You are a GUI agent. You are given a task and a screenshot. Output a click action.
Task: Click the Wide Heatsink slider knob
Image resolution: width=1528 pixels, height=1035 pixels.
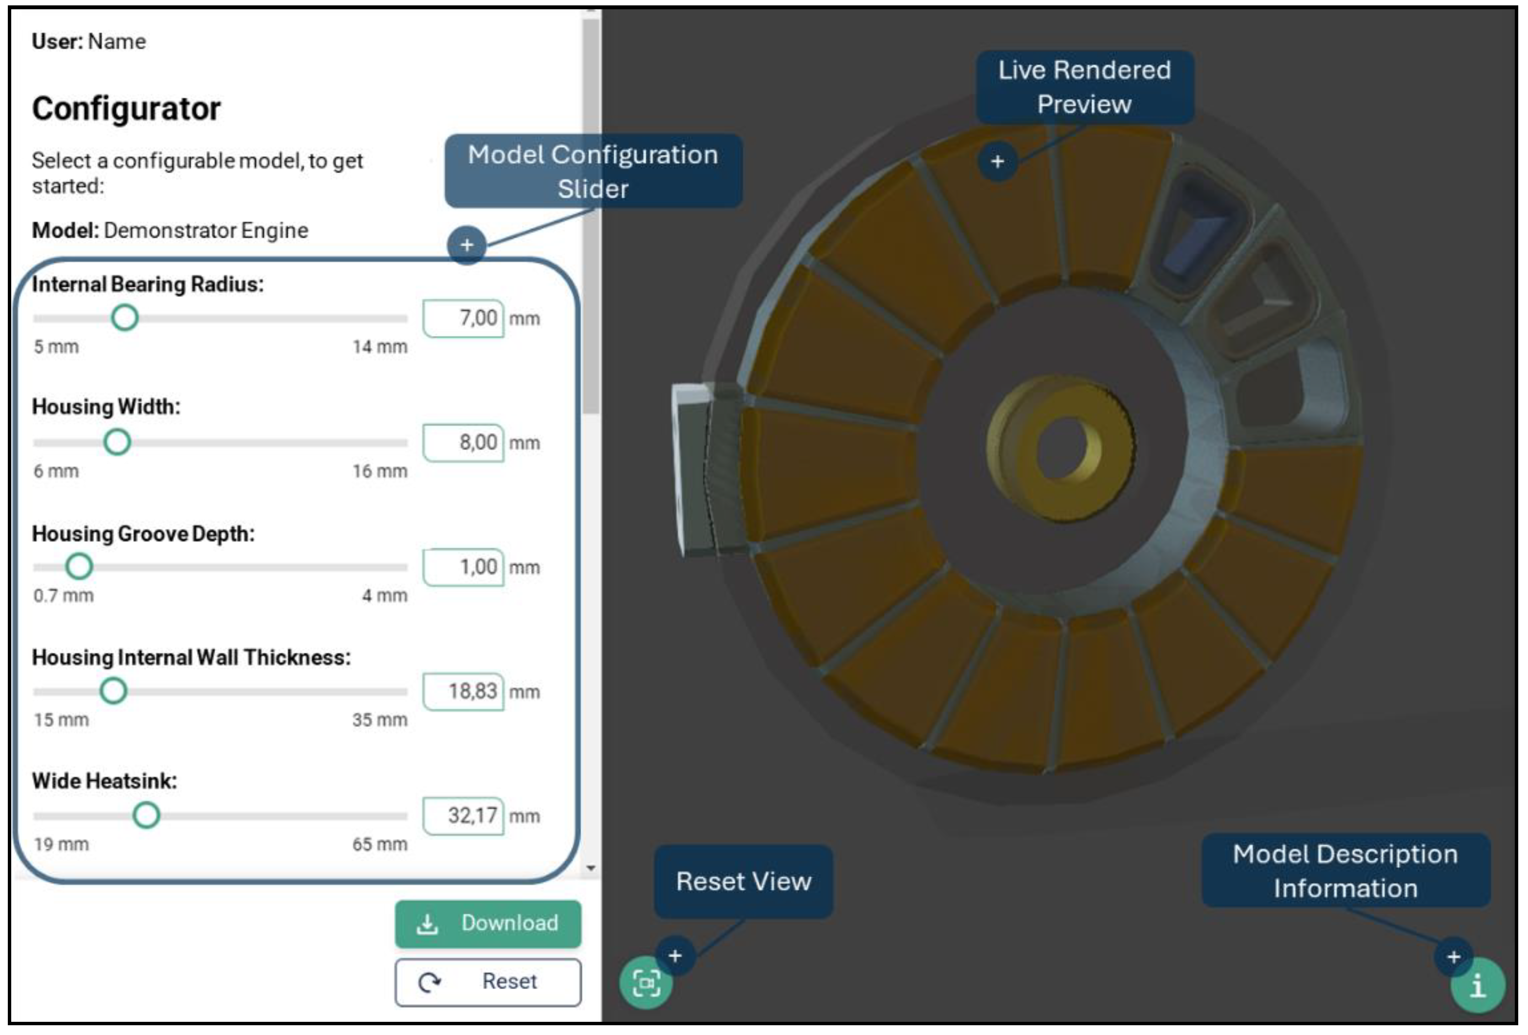coord(146,816)
